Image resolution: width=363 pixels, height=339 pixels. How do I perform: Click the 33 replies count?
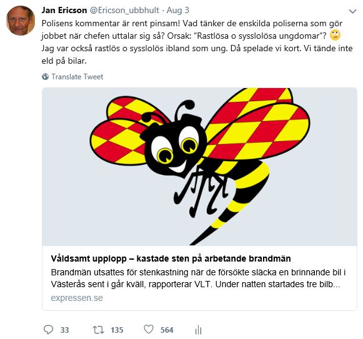click(x=64, y=330)
